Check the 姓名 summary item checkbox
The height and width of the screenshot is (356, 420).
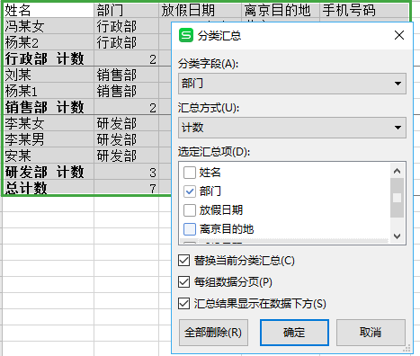tap(190, 173)
